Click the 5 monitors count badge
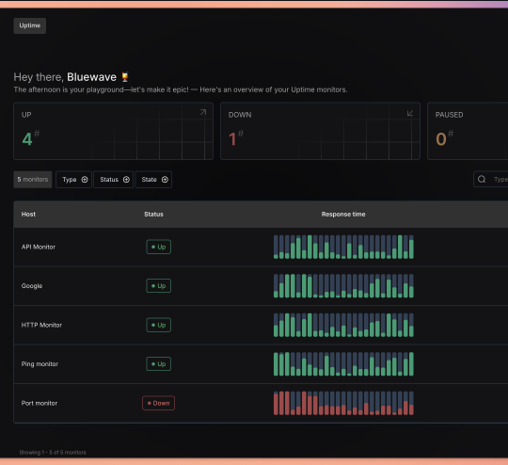Screen dimensions: 508x465 [x=33, y=180]
